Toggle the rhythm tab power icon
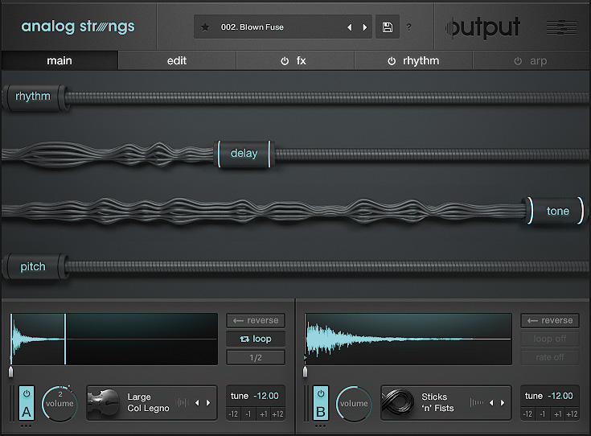This screenshot has width=591, height=436. pos(392,61)
